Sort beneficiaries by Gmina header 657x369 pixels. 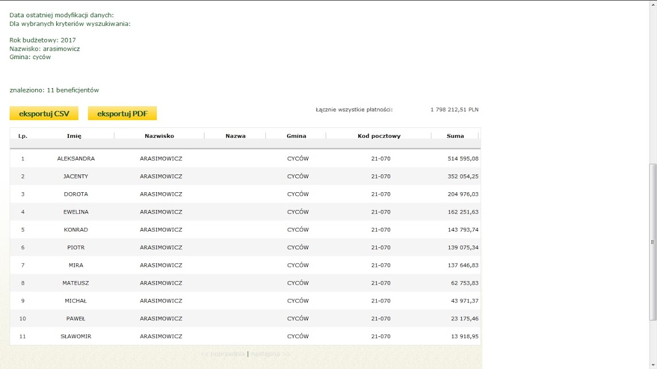coord(296,136)
